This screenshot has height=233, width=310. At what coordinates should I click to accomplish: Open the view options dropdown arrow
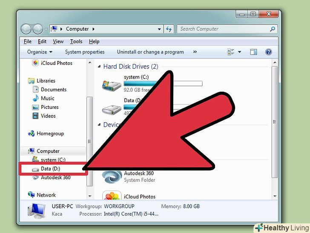240,52
